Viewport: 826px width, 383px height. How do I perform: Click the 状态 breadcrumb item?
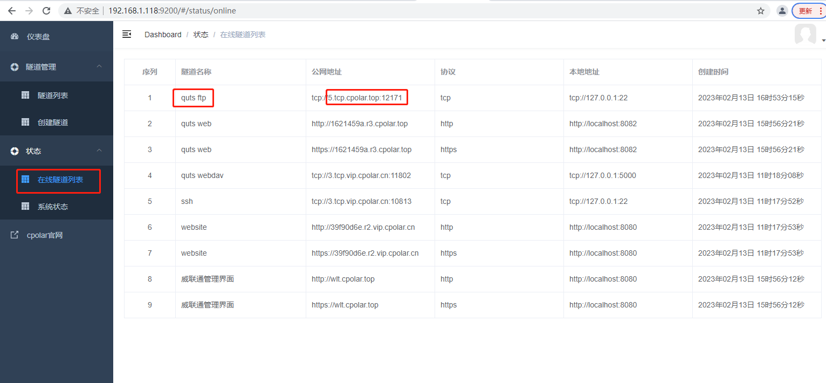(201, 35)
